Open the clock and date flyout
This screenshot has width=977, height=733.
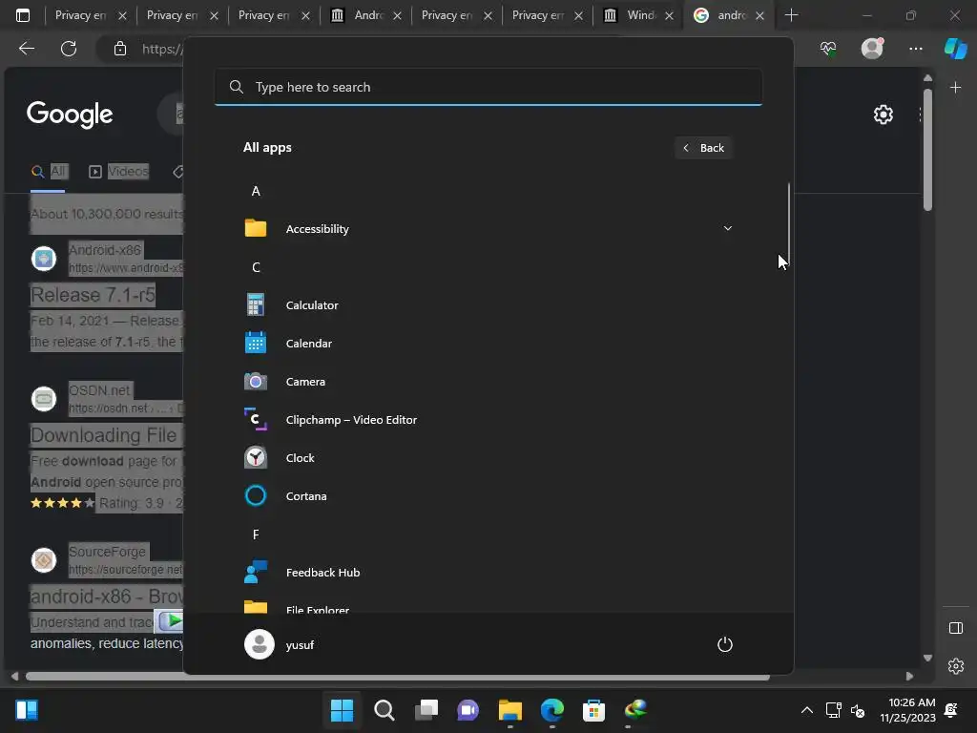pos(907,710)
